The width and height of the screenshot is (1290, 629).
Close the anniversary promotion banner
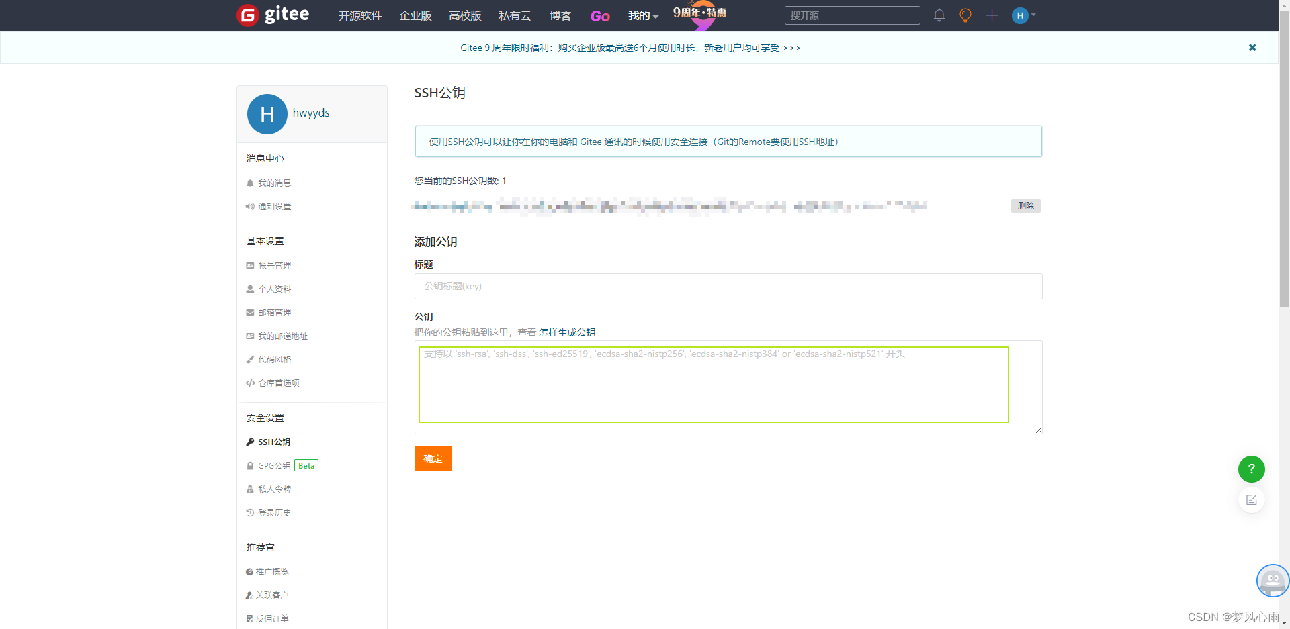click(1252, 48)
